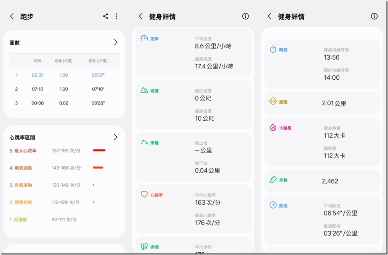Go back from the right 健身詳情 screen
Screen dimensions: 388x255
coord(270,16)
